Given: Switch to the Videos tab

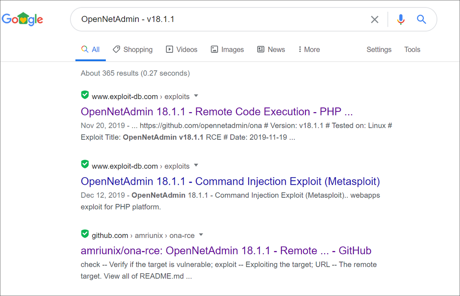Looking at the screenshot, I should click(x=182, y=49).
